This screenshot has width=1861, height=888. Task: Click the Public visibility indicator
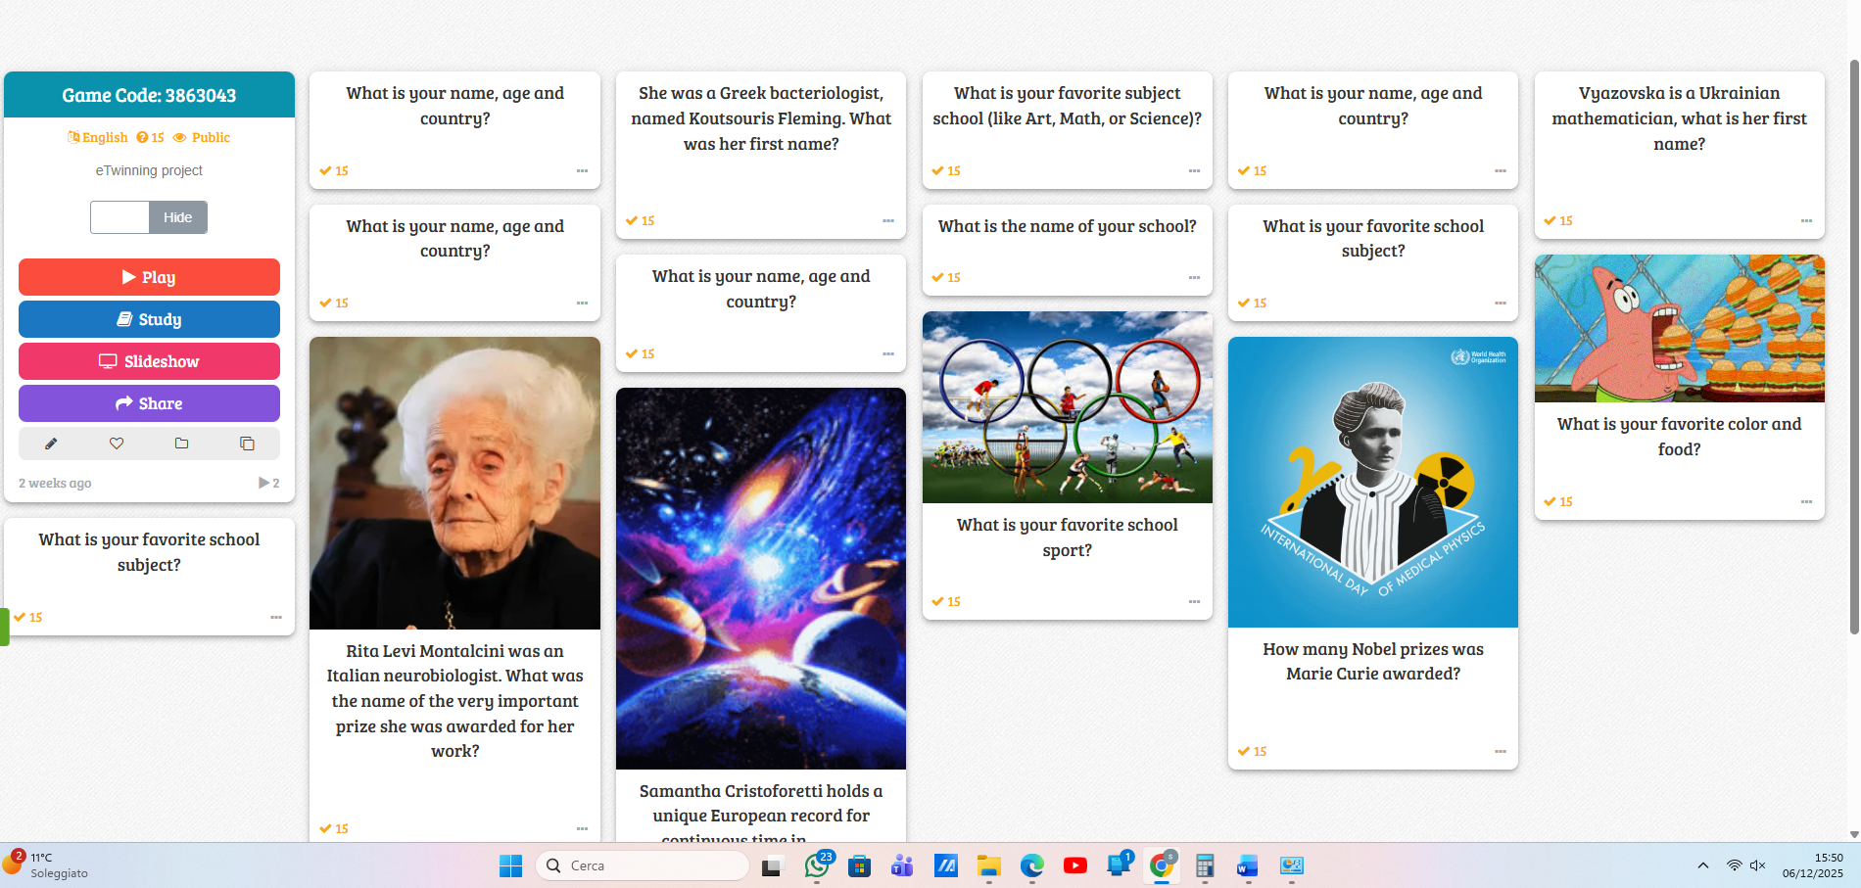[x=202, y=137]
